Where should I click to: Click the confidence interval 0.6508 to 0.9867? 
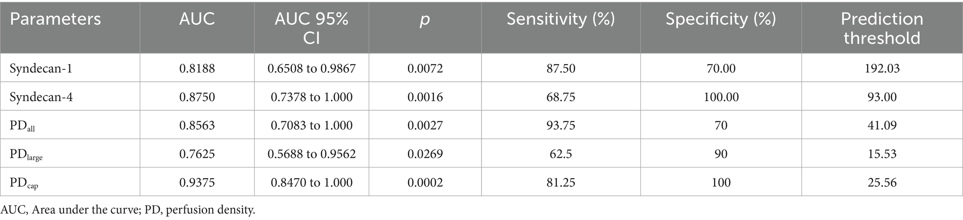point(312,69)
